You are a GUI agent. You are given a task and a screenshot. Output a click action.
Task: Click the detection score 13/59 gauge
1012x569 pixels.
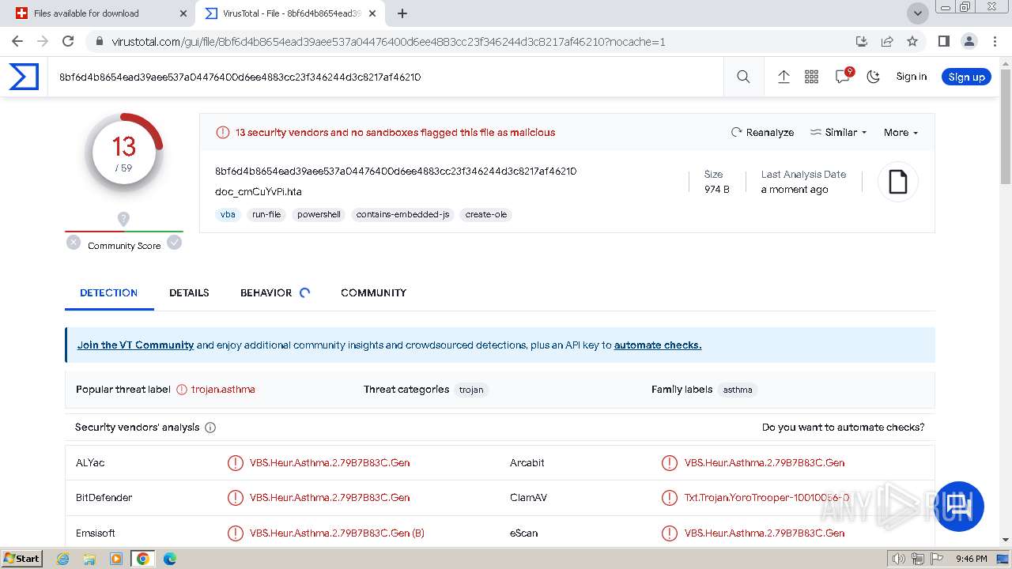(x=124, y=153)
